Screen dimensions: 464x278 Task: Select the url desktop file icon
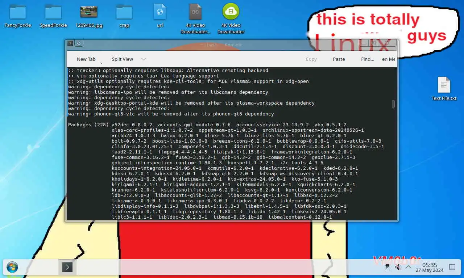[x=160, y=12]
